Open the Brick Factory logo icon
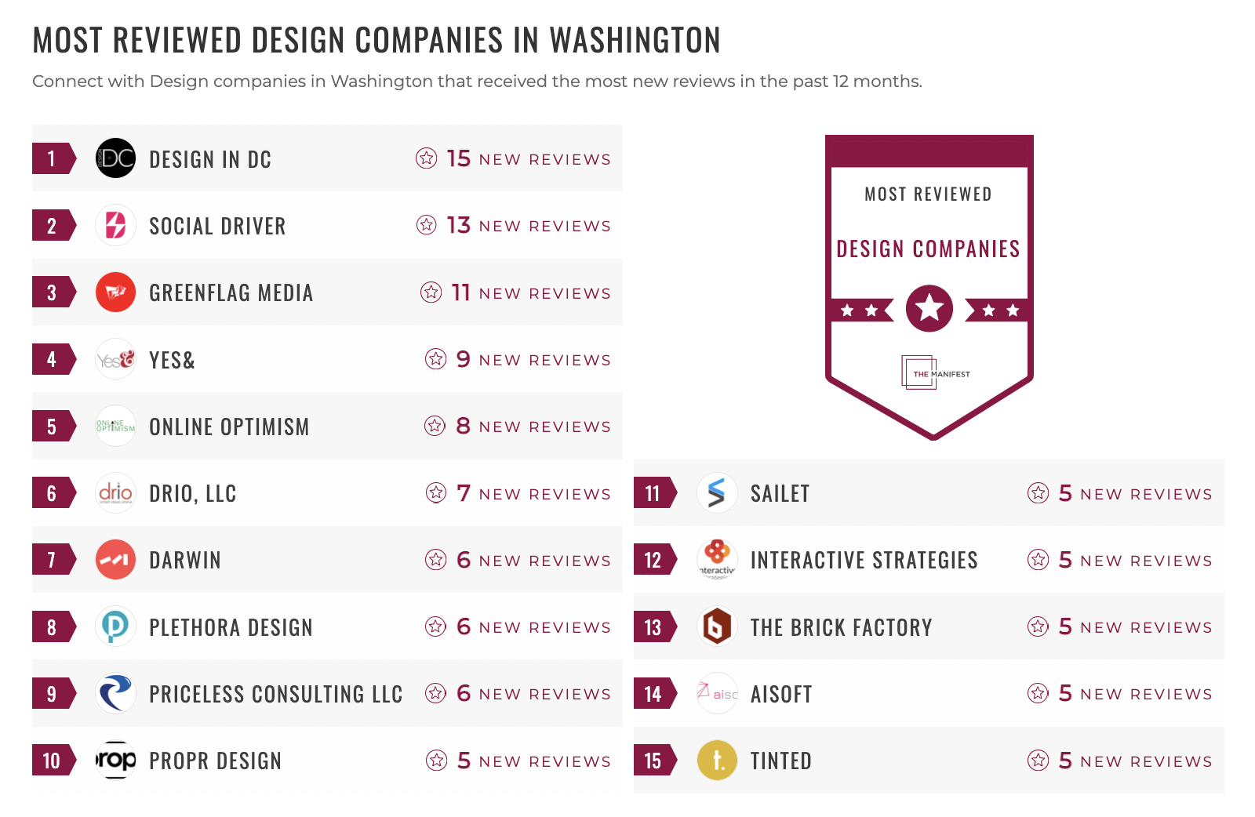 pyautogui.click(x=717, y=626)
